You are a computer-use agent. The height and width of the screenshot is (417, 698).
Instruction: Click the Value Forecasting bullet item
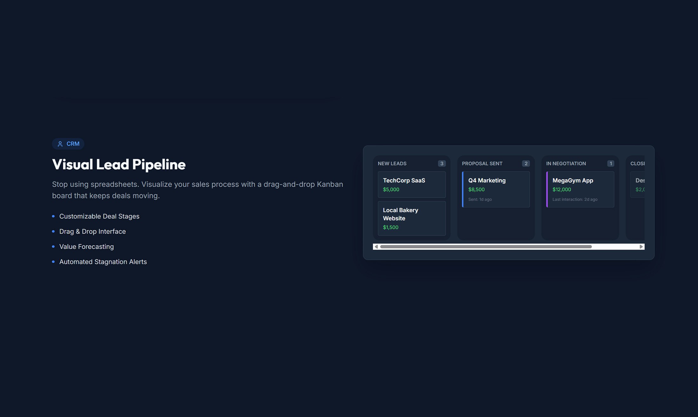(86, 247)
